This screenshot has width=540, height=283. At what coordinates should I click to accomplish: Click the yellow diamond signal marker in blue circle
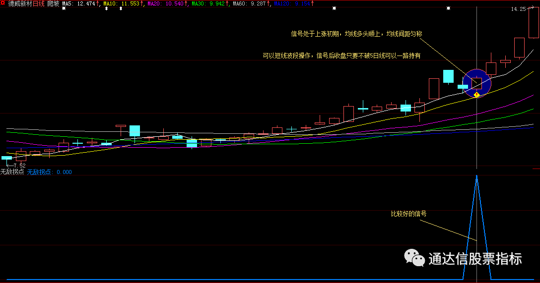[476, 95]
